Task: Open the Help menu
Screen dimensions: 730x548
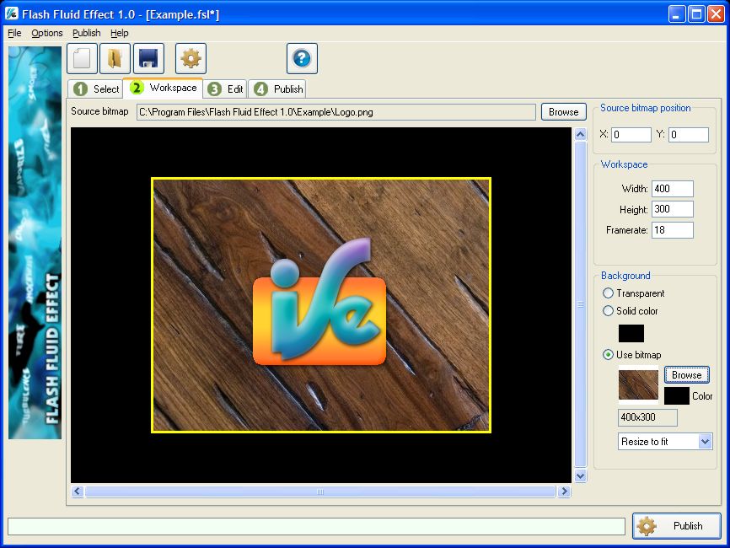Action: coord(120,33)
